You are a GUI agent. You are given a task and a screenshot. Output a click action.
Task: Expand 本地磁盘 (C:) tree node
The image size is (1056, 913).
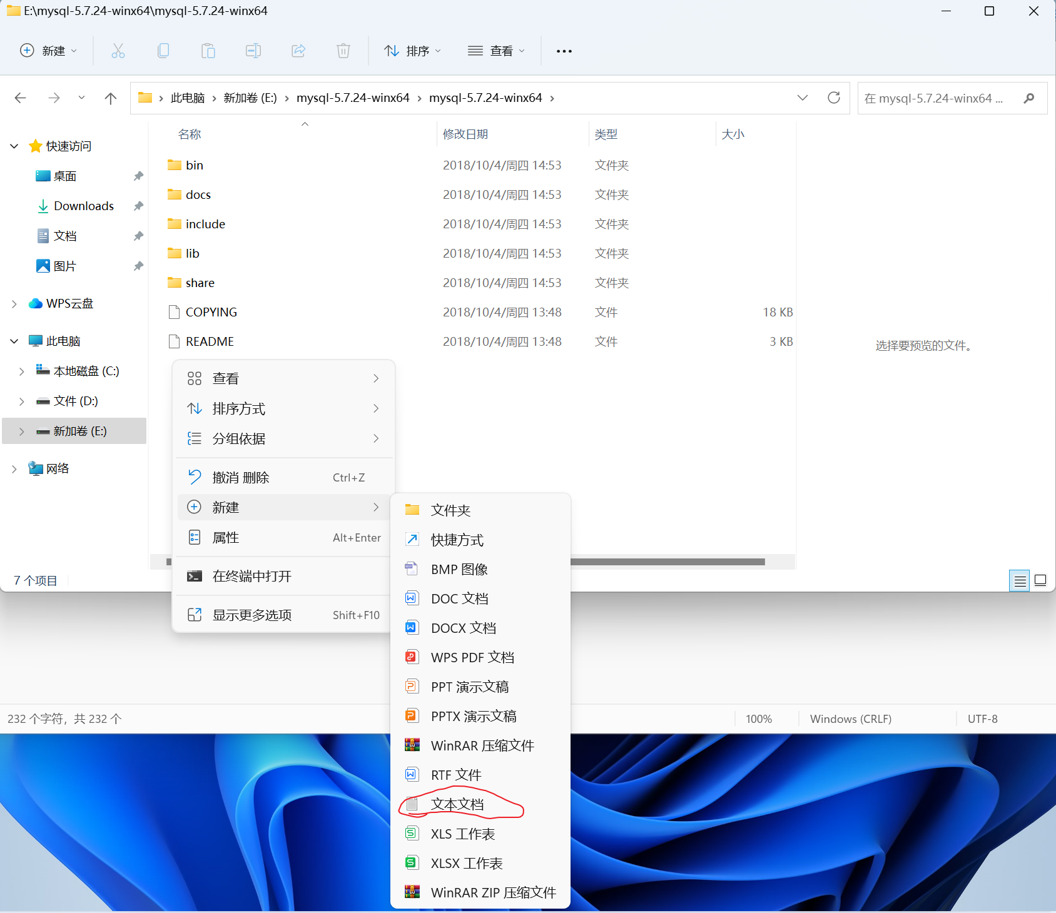point(22,371)
